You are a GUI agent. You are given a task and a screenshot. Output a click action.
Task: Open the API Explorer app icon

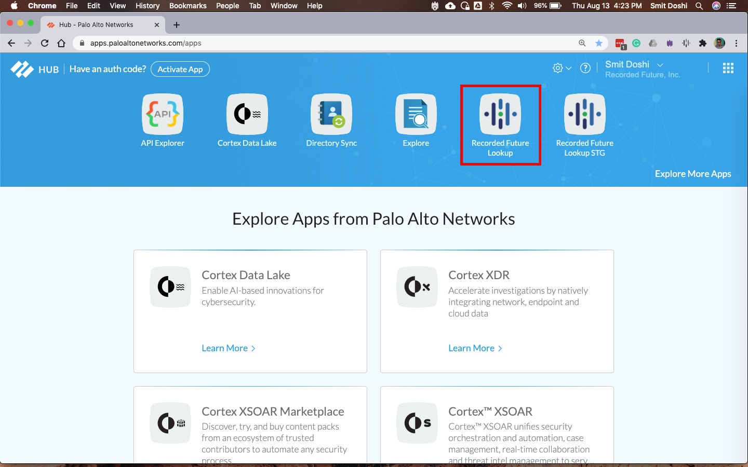163,114
